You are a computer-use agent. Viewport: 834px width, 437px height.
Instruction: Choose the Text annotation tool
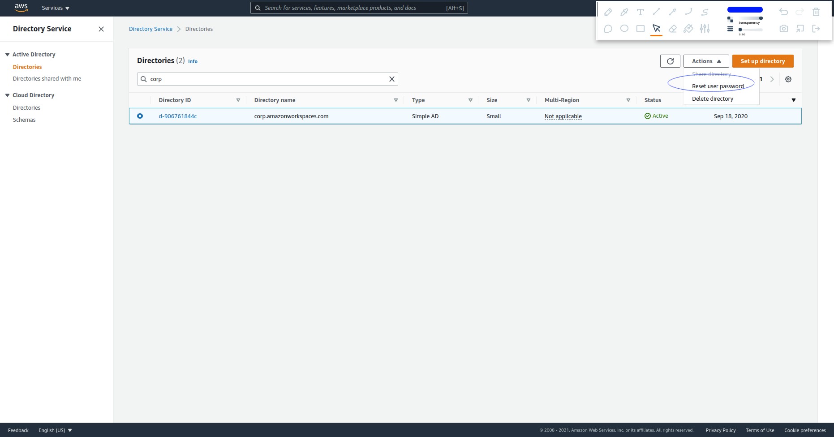tap(640, 12)
